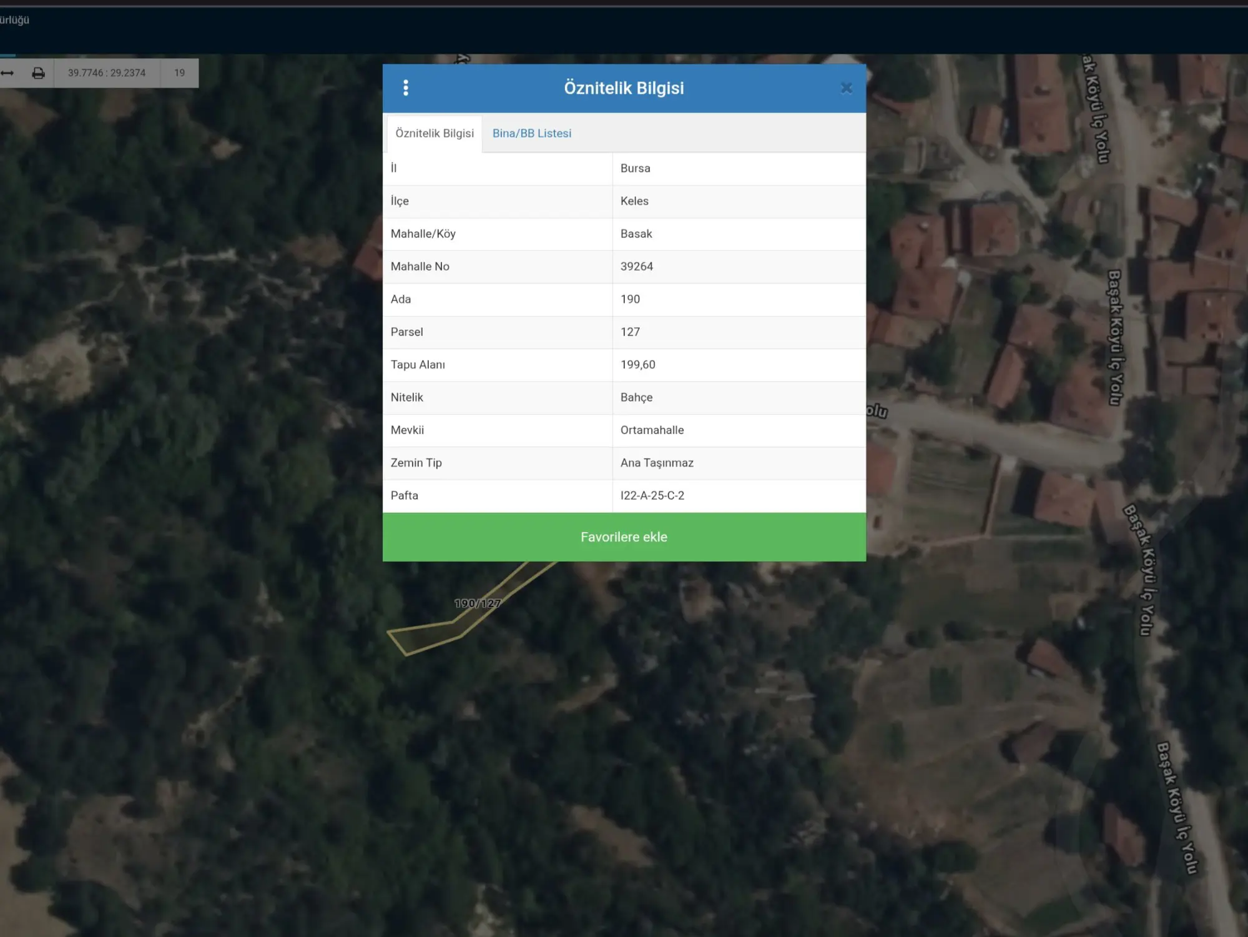Click the Ana Taşınmaz Zemin Tip value
Viewport: 1248px width, 937px height.
[x=657, y=463]
